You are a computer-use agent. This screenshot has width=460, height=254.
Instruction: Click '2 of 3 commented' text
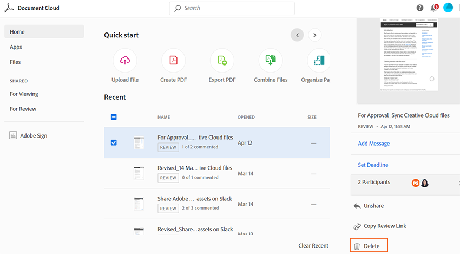200,208
